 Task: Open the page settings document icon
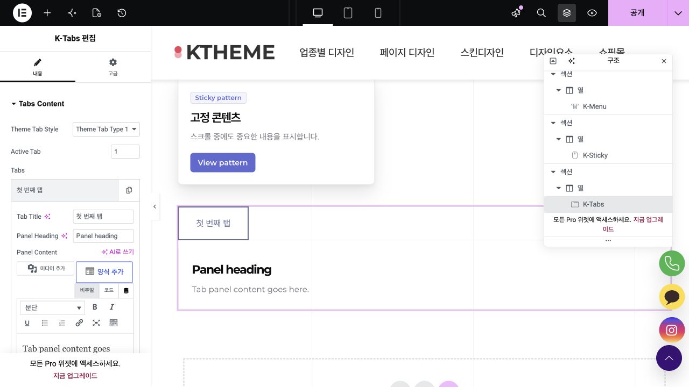pos(97,13)
